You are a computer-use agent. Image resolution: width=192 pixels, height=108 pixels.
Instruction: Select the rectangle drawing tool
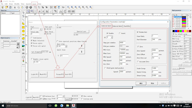point(23,27)
